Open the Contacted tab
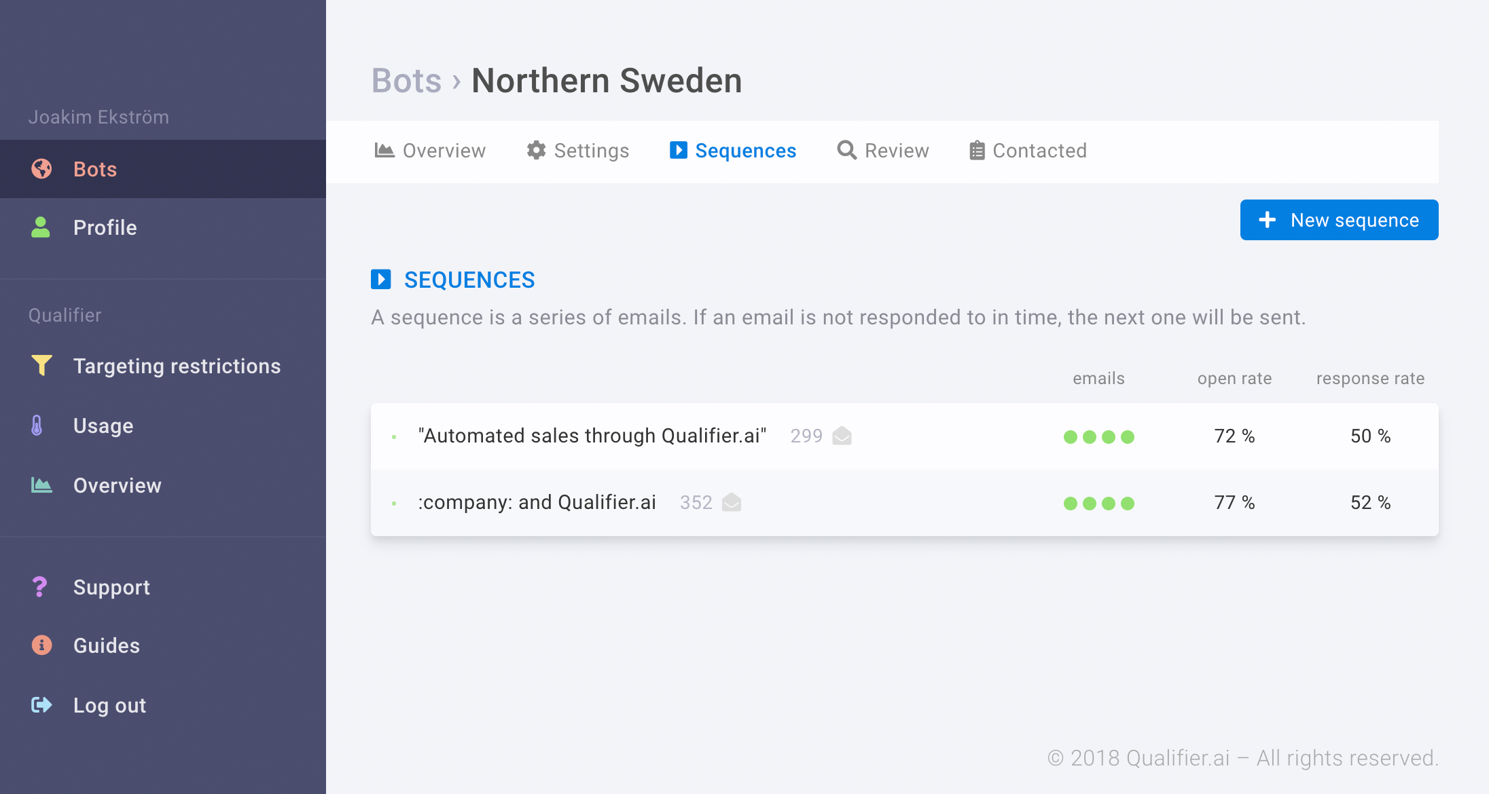This screenshot has height=794, width=1489. tap(1028, 151)
